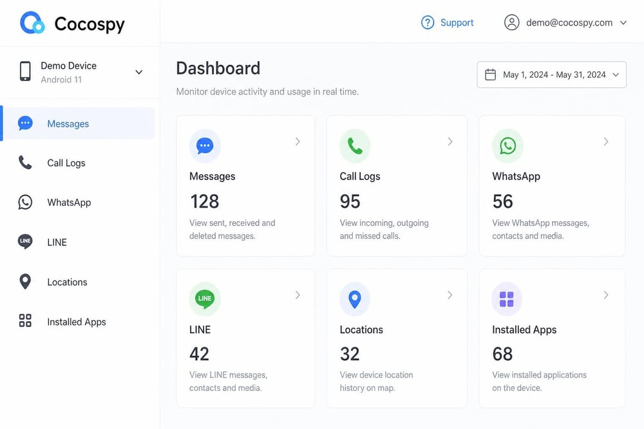Click the blue Messages card icon
This screenshot has width=644, height=429.
click(205, 146)
